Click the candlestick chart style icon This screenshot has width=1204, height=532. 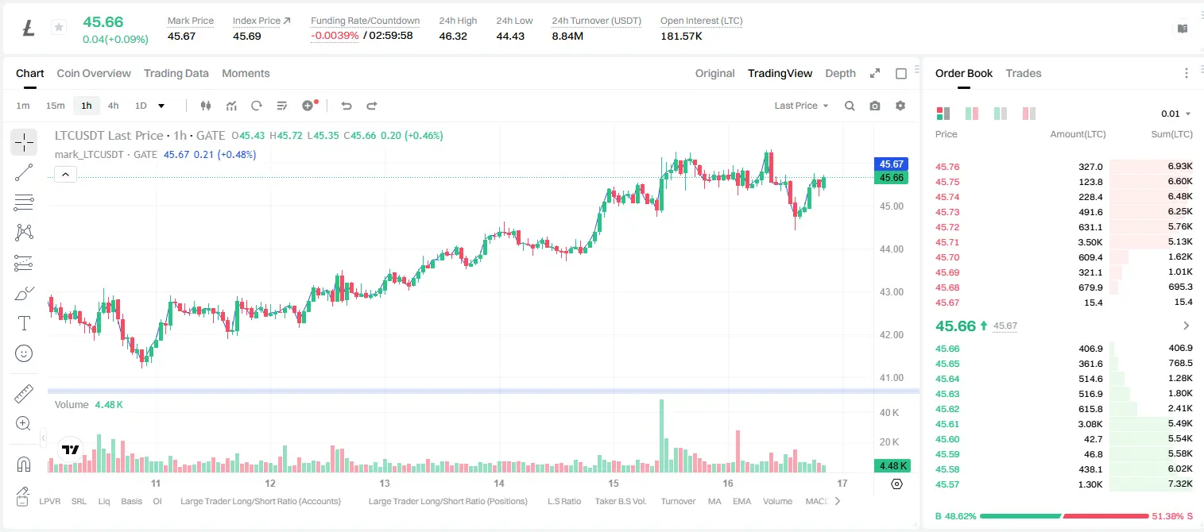point(206,106)
